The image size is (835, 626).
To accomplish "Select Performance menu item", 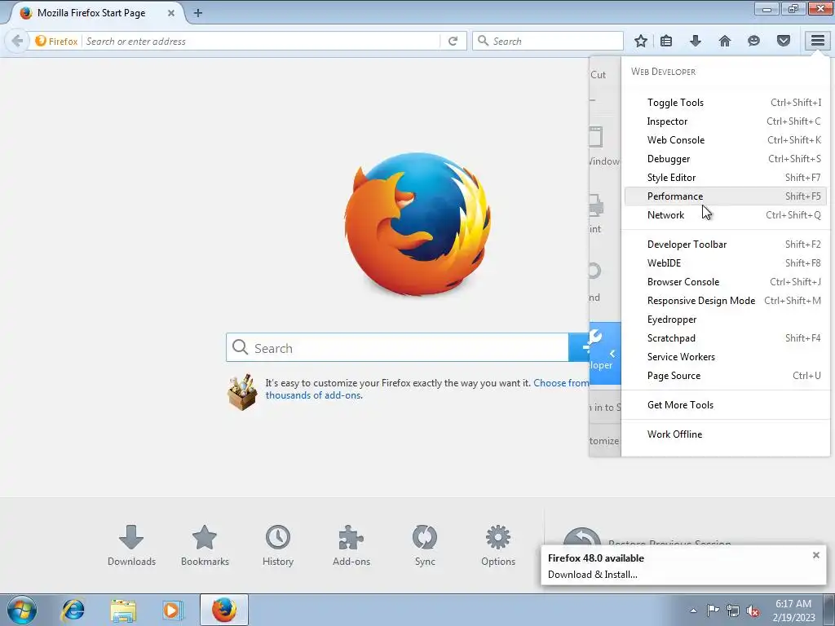I will [x=725, y=196].
